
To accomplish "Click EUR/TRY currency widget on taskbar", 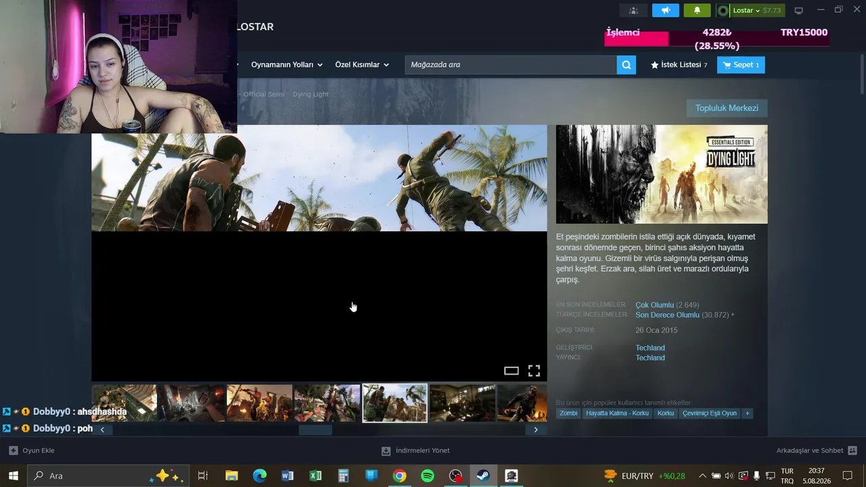I will [644, 476].
